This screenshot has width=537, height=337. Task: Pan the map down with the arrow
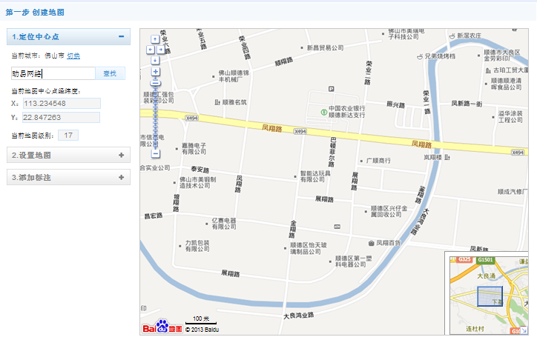point(155,59)
